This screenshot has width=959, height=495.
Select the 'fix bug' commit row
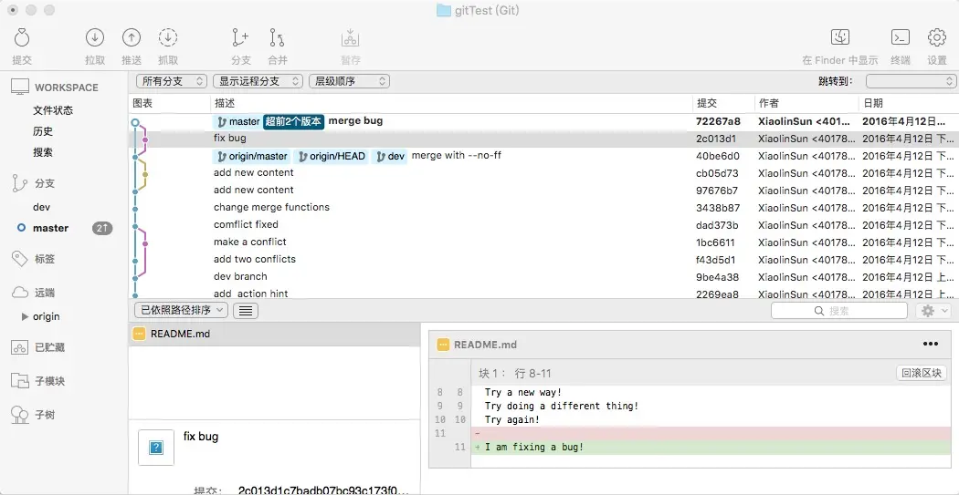coord(543,139)
